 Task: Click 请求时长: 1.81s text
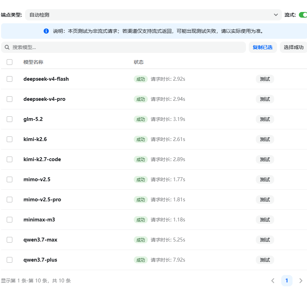pos(168,200)
